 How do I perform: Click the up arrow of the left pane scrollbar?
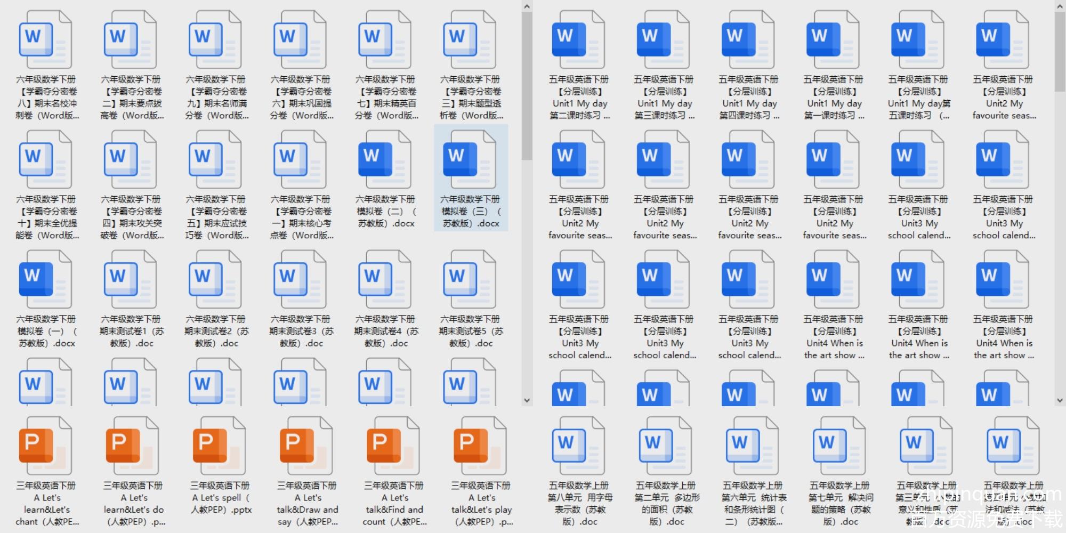527,6
